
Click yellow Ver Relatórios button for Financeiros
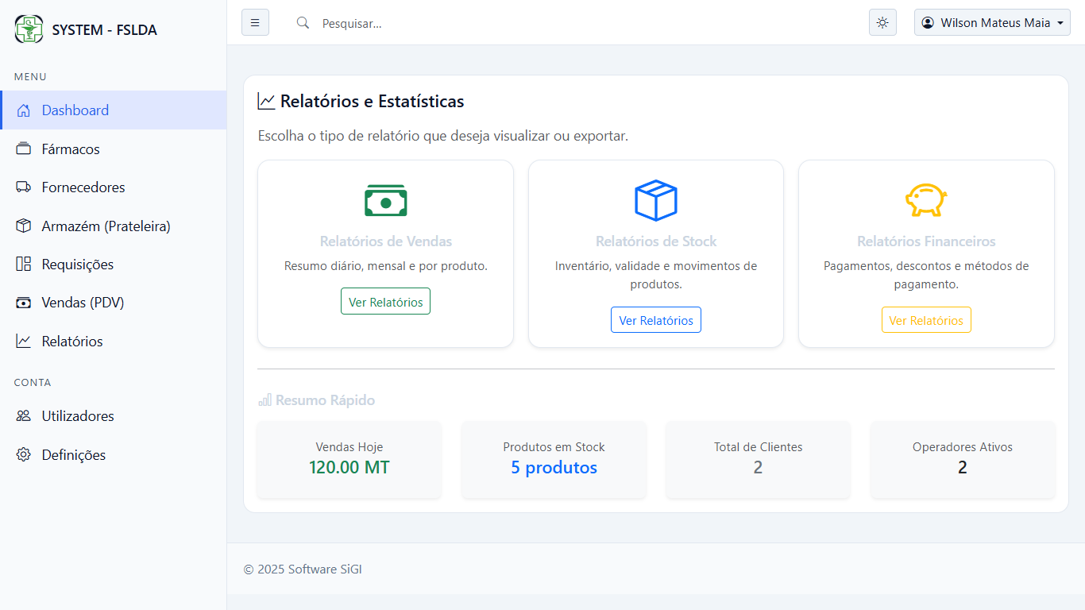(x=926, y=320)
